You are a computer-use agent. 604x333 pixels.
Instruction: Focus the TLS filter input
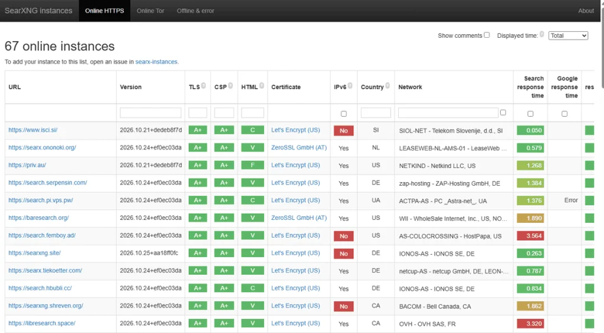[198, 113]
